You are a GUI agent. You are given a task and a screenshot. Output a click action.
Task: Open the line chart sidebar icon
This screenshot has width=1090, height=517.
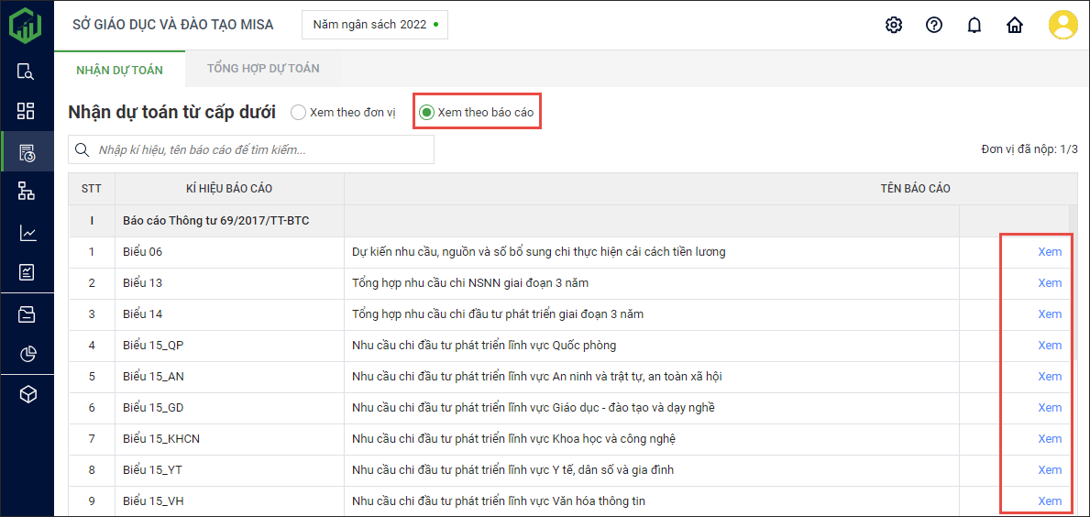click(27, 234)
